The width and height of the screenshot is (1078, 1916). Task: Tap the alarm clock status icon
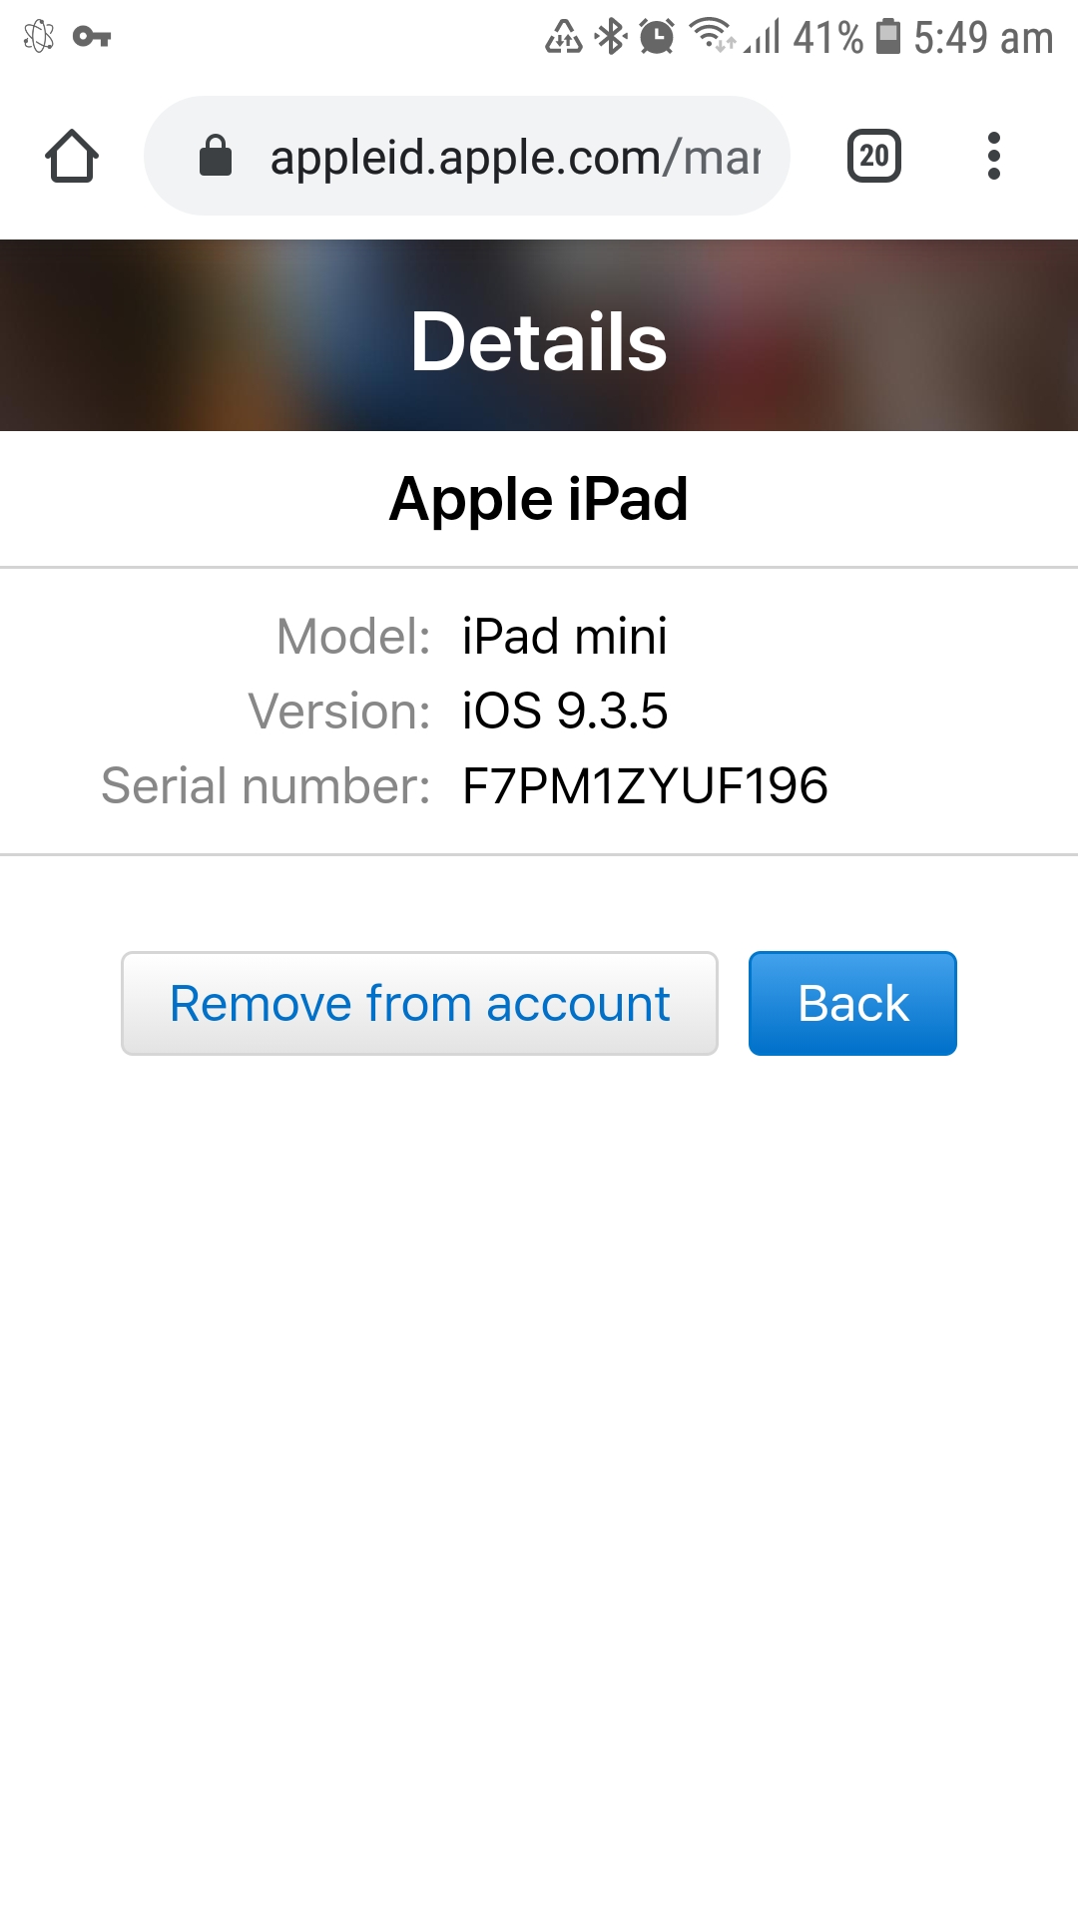click(x=657, y=37)
